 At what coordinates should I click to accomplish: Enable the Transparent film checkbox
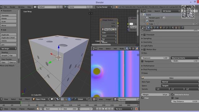[x=142, y=61]
